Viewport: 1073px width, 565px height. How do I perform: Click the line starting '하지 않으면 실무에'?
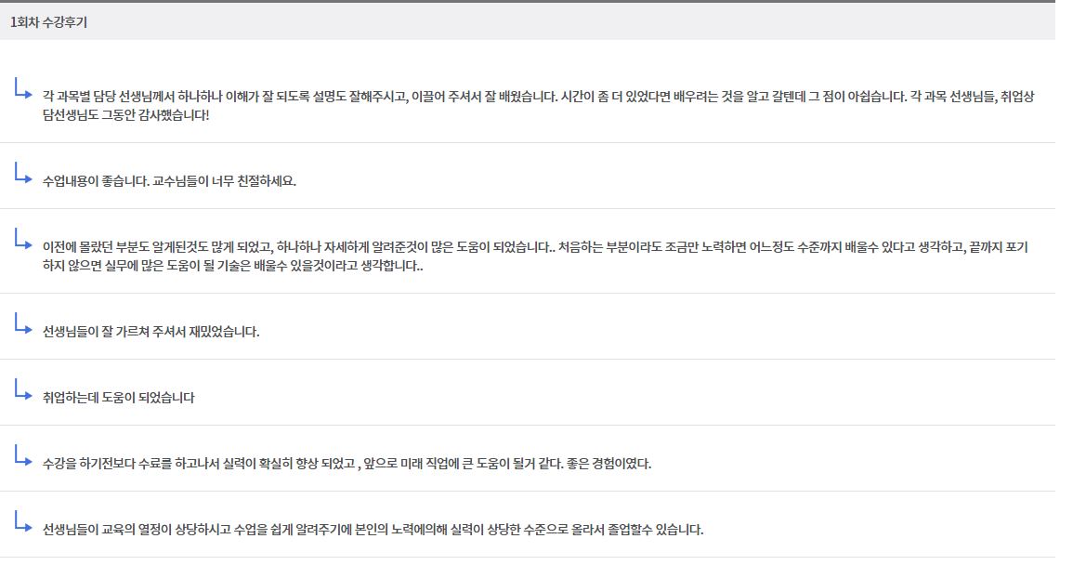coord(232,267)
